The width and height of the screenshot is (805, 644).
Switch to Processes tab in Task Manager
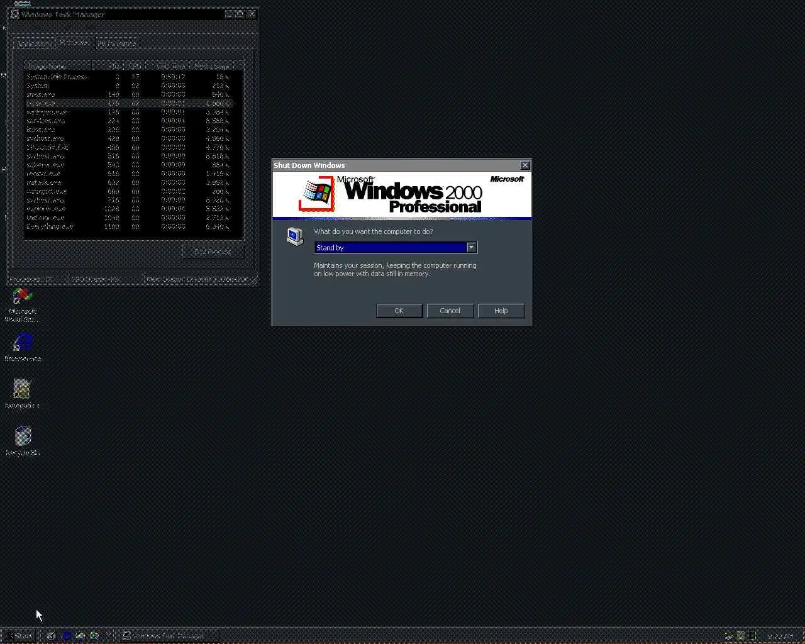coord(75,42)
